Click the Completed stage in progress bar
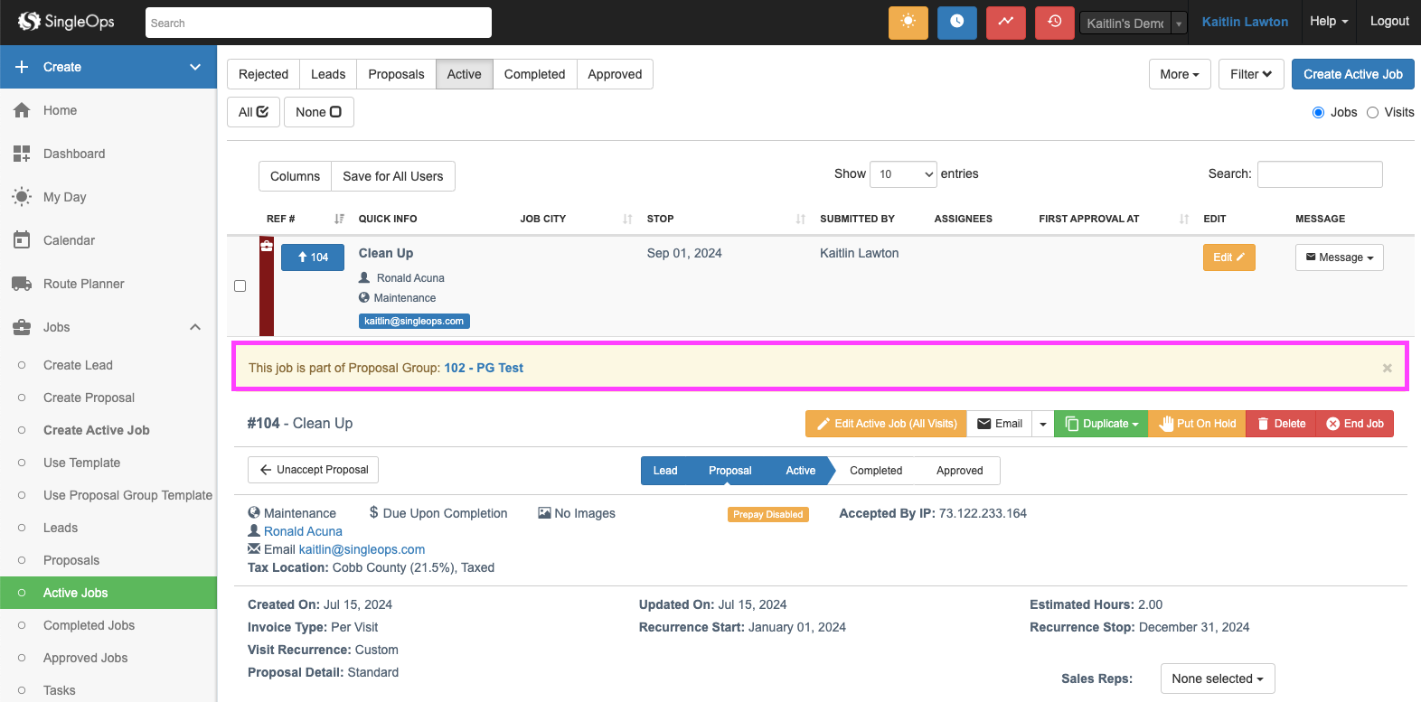The width and height of the screenshot is (1421, 702). coord(875,471)
